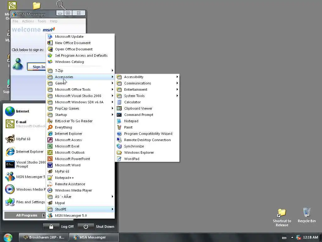Launch Microsoft PowerPoint
322x242 pixels.
(x=80, y=159)
